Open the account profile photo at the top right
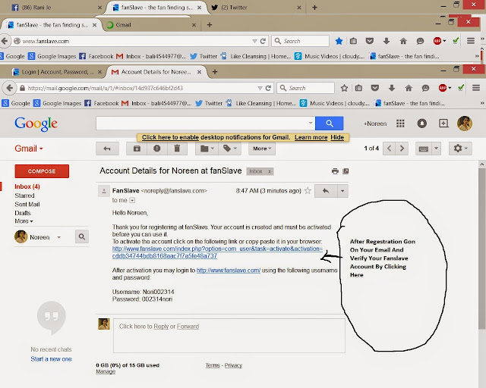The image size is (486, 388). pos(465,124)
